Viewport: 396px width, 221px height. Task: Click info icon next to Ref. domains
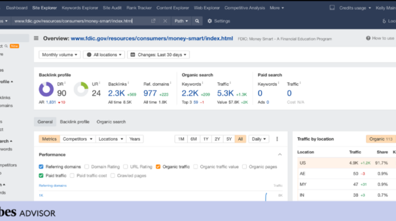click(171, 83)
